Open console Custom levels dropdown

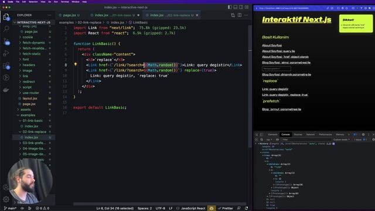[342, 139]
